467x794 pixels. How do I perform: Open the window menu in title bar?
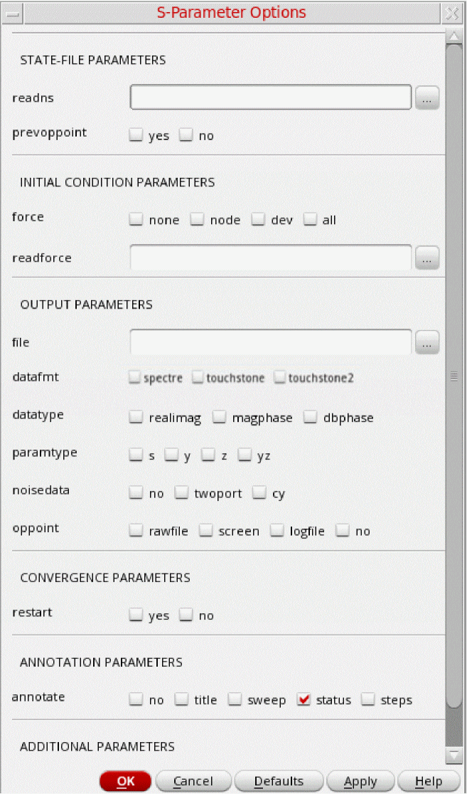tap(12, 13)
